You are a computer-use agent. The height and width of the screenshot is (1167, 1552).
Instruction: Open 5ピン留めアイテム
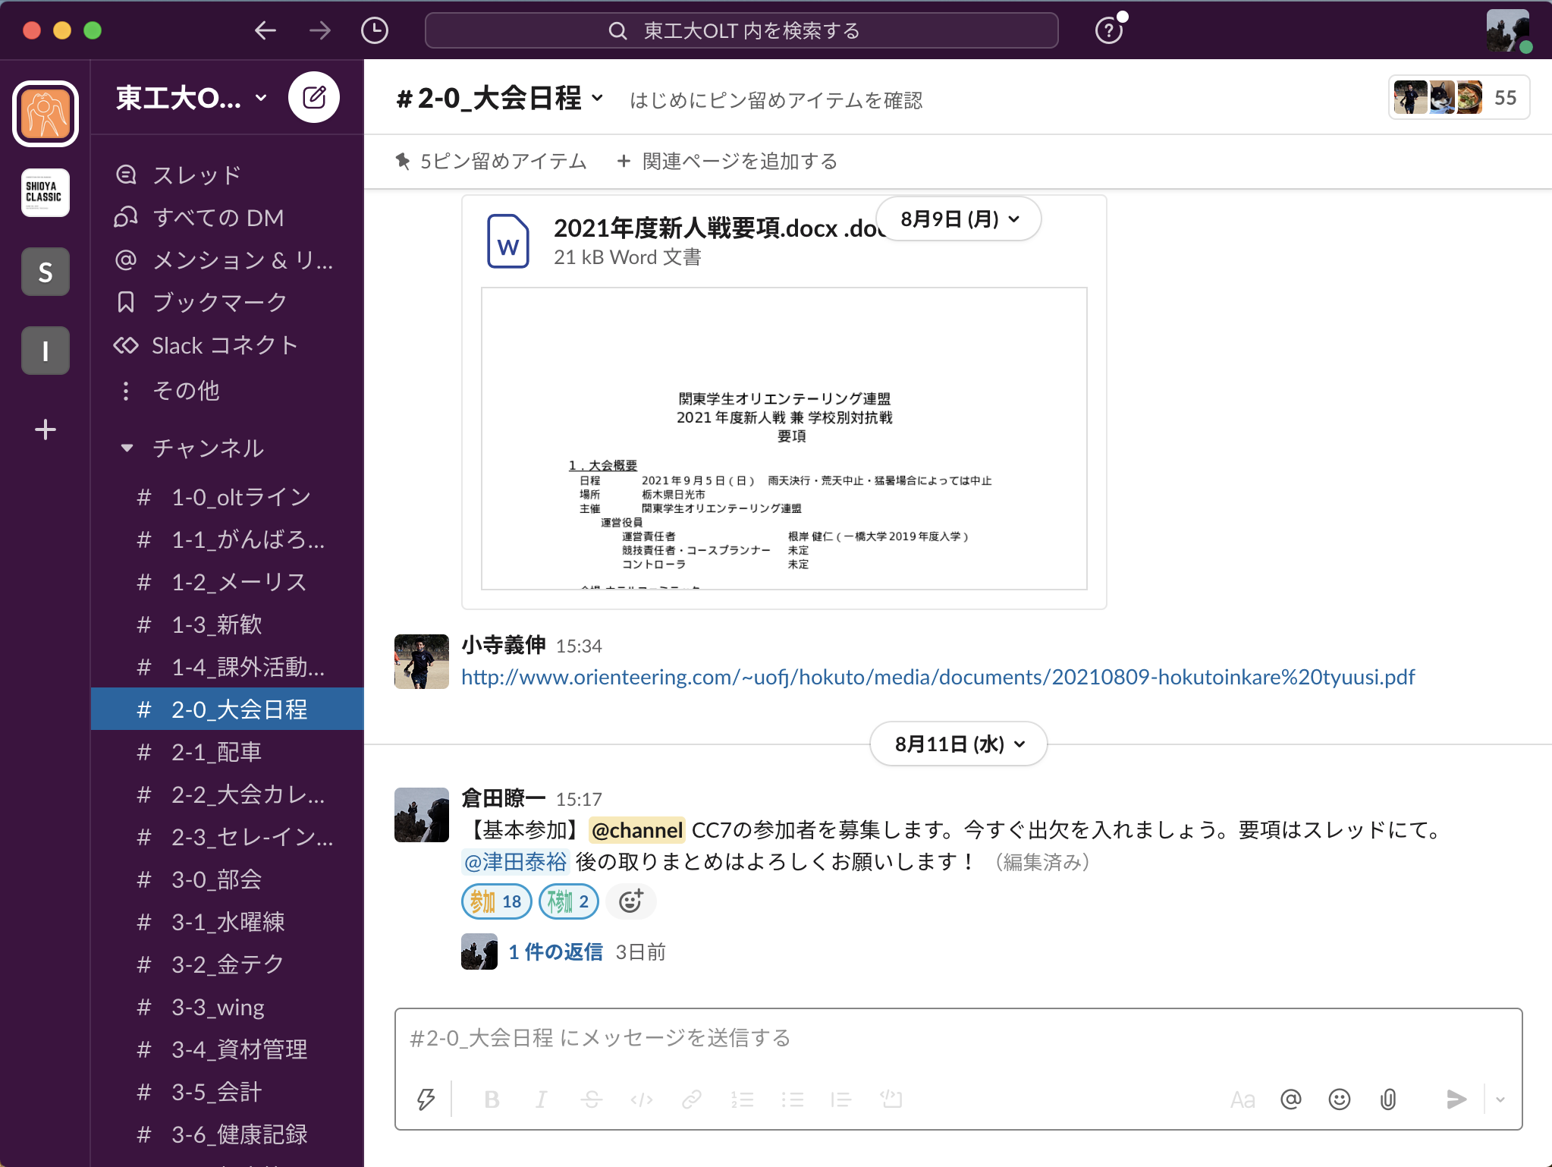point(492,161)
